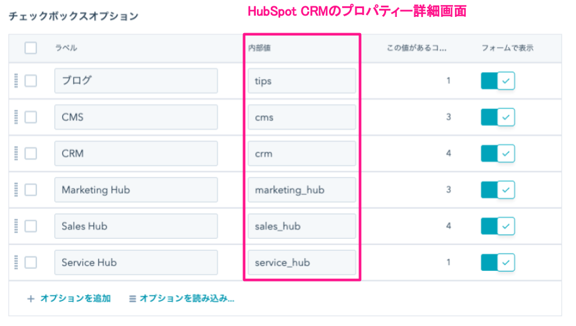This screenshot has width=576, height=326.
Task: Switch off the Marketing Hub form display toggle
Action: pos(498,190)
